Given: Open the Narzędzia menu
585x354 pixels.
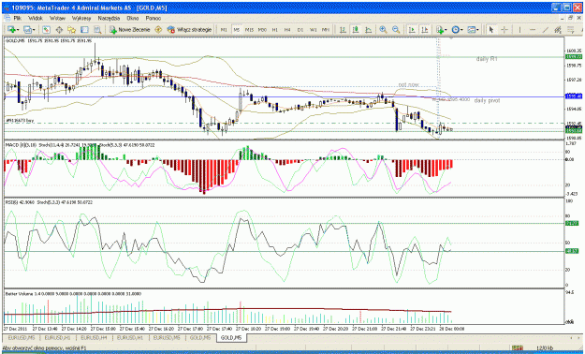Looking at the screenshot, I should [x=109, y=18].
